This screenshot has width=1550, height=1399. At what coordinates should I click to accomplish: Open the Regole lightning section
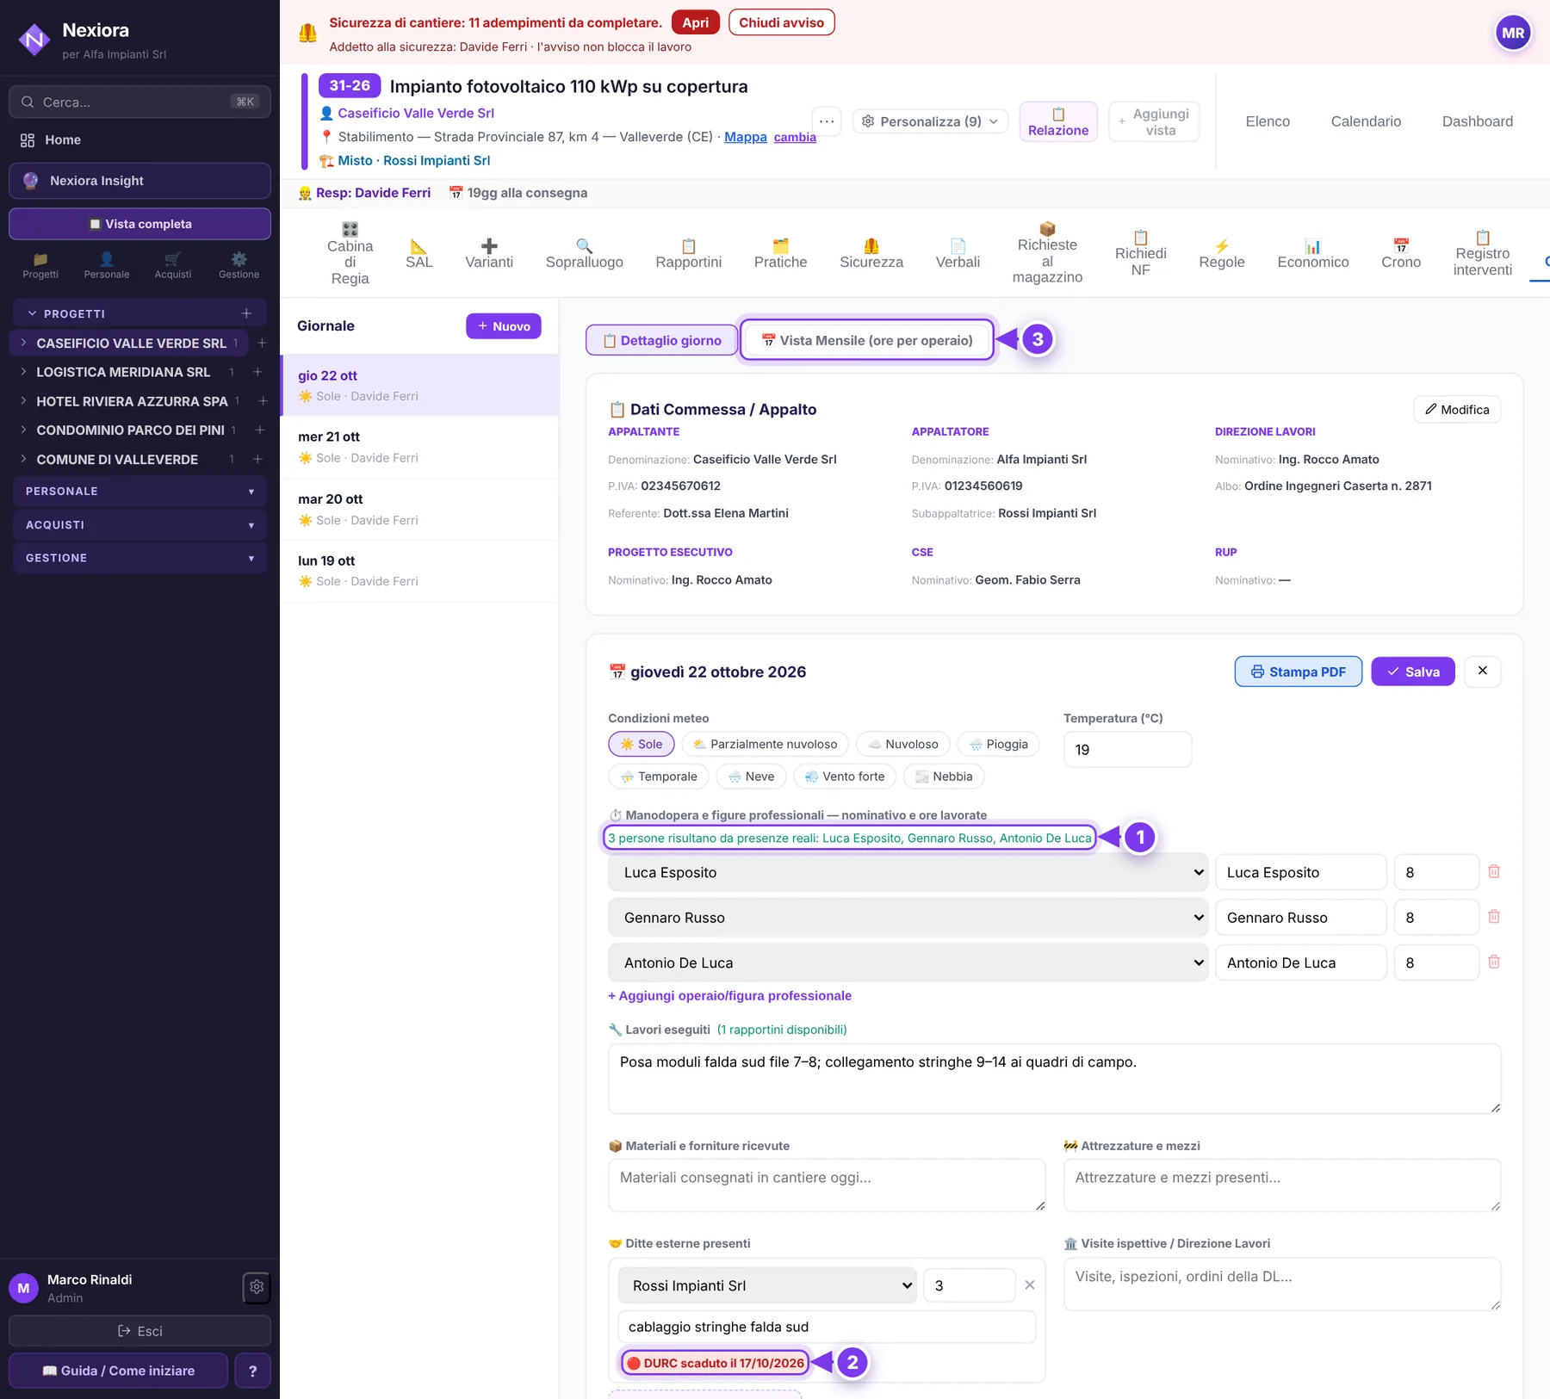(1221, 253)
